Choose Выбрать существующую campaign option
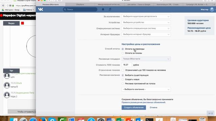The image size is (216, 121). (x=123, y=75)
